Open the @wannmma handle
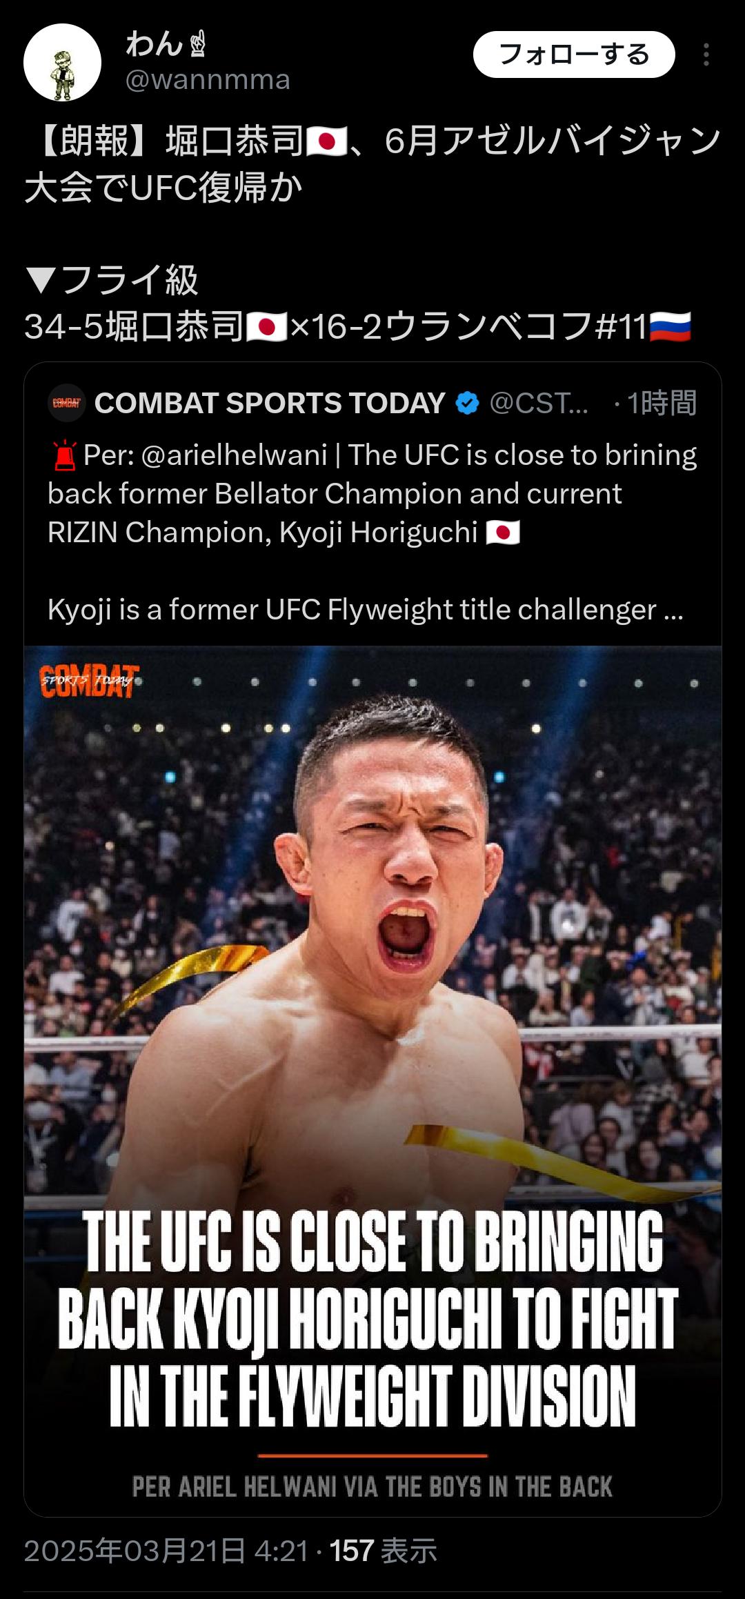The height and width of the screenshot is (1599, 745). [x=208, y=80]
